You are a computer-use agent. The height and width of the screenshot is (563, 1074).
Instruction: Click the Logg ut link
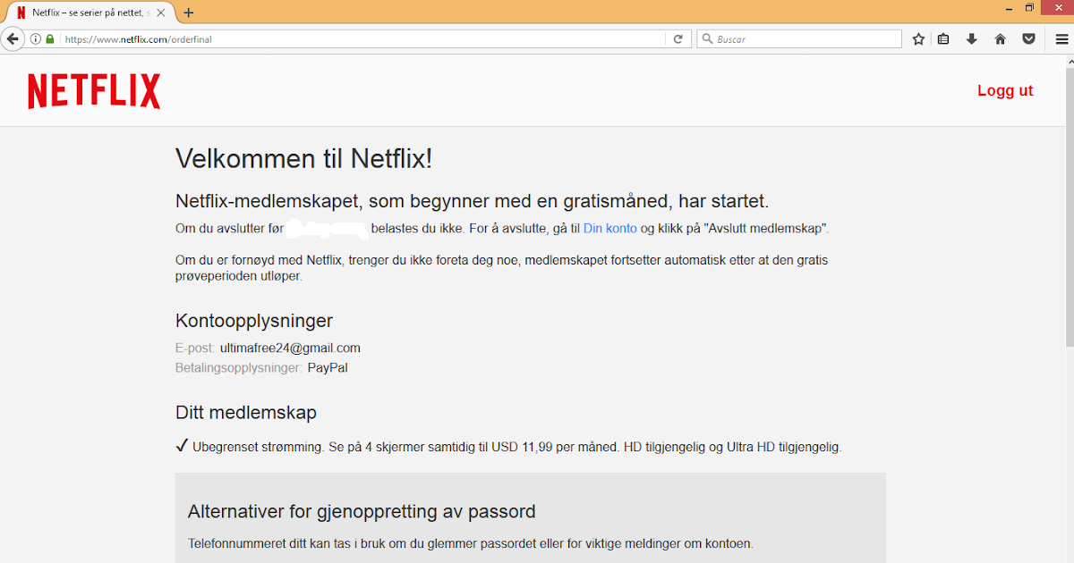tap(1005, 90)
